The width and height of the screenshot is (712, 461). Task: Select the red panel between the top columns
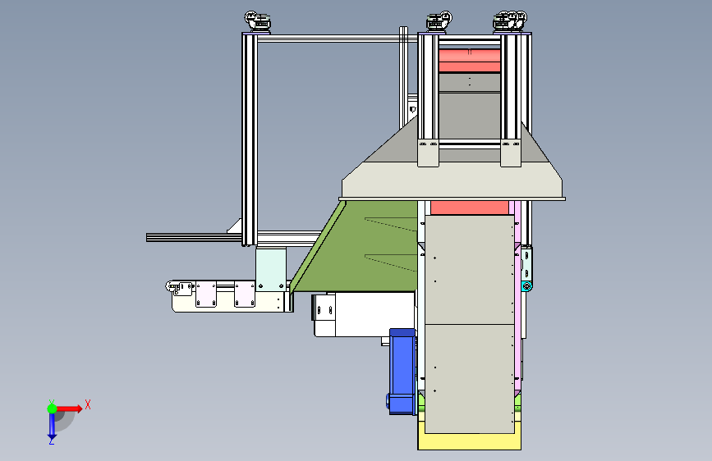tap(470, 61)
